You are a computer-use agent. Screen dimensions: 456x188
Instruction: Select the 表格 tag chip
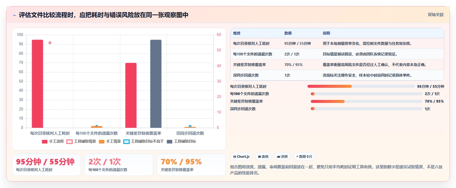263,157
